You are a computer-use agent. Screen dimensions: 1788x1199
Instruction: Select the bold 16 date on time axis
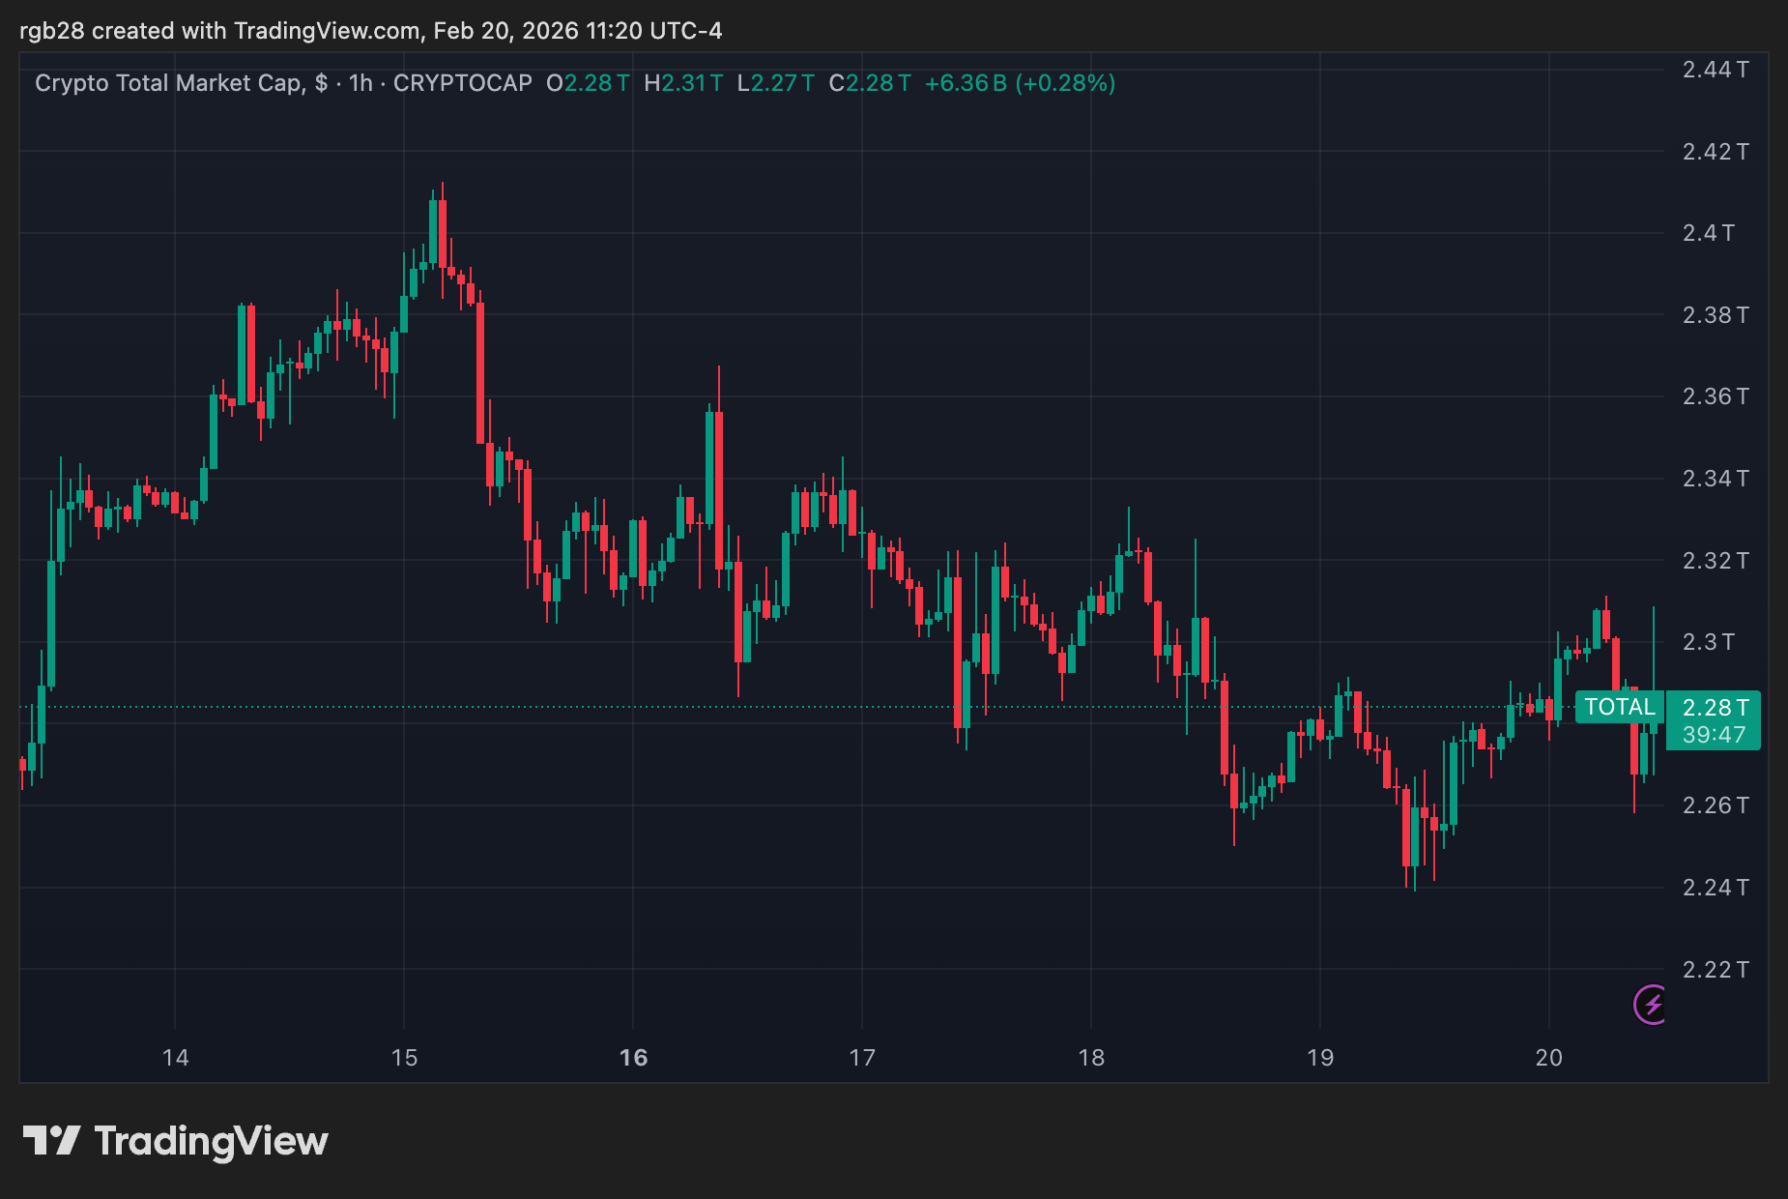[x=635, y=1058]
